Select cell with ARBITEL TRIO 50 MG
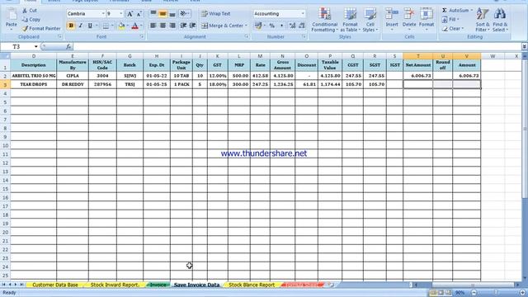 point(33,76)
